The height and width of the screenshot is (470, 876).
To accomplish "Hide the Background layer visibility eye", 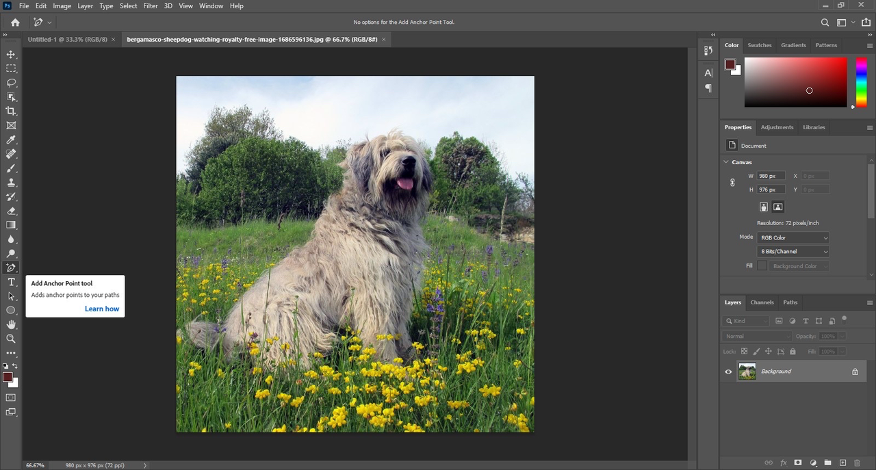I will pyautogui.click(x=728, y=371).
